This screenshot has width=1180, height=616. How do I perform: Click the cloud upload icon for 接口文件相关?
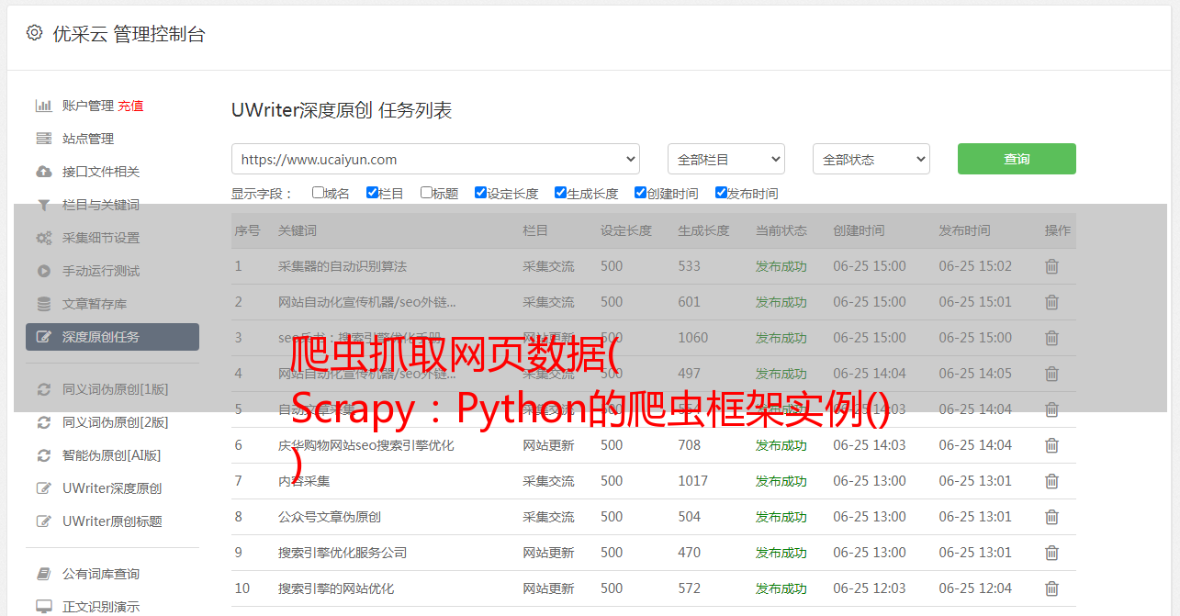(43, 172)
